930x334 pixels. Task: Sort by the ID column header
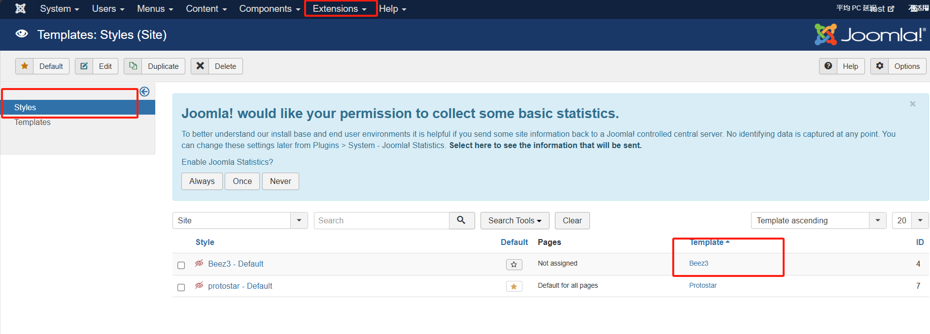pos(920,242)
